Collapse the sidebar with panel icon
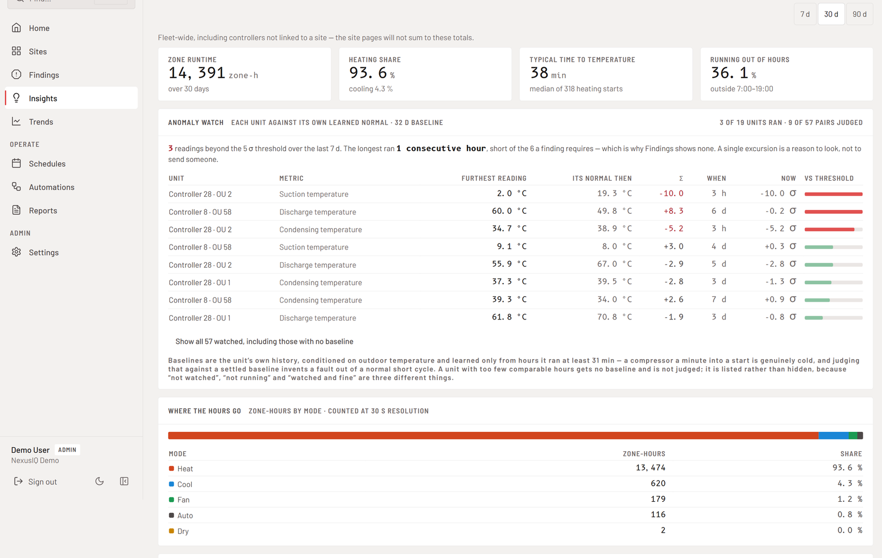The width and height of the screenshot is (882, 558). click(x=124, y=481)
